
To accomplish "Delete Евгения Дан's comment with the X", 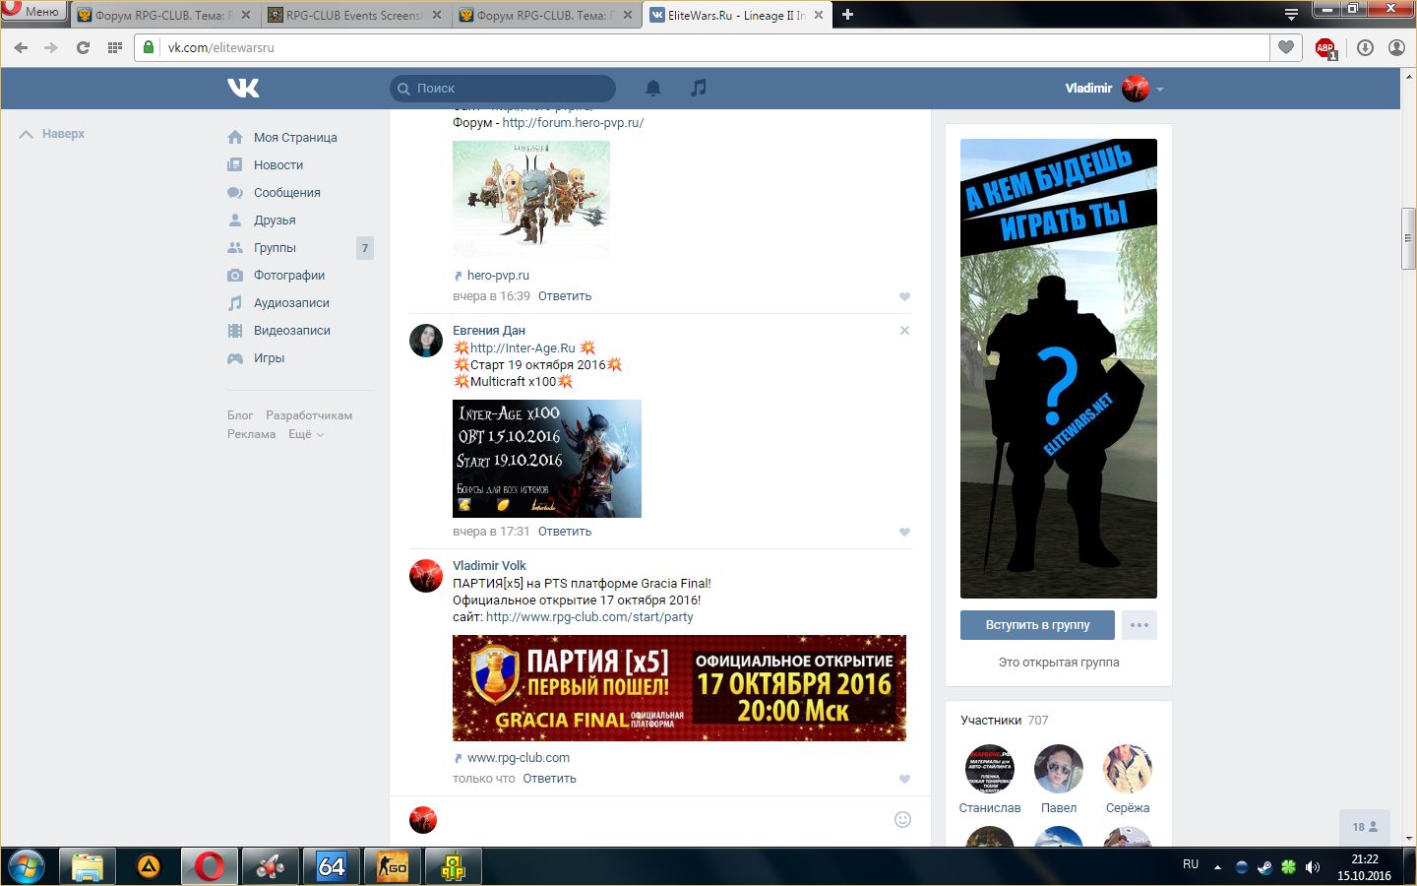I will pos(904,331).
